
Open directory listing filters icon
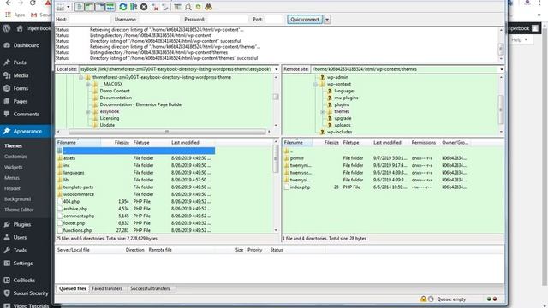177,7
